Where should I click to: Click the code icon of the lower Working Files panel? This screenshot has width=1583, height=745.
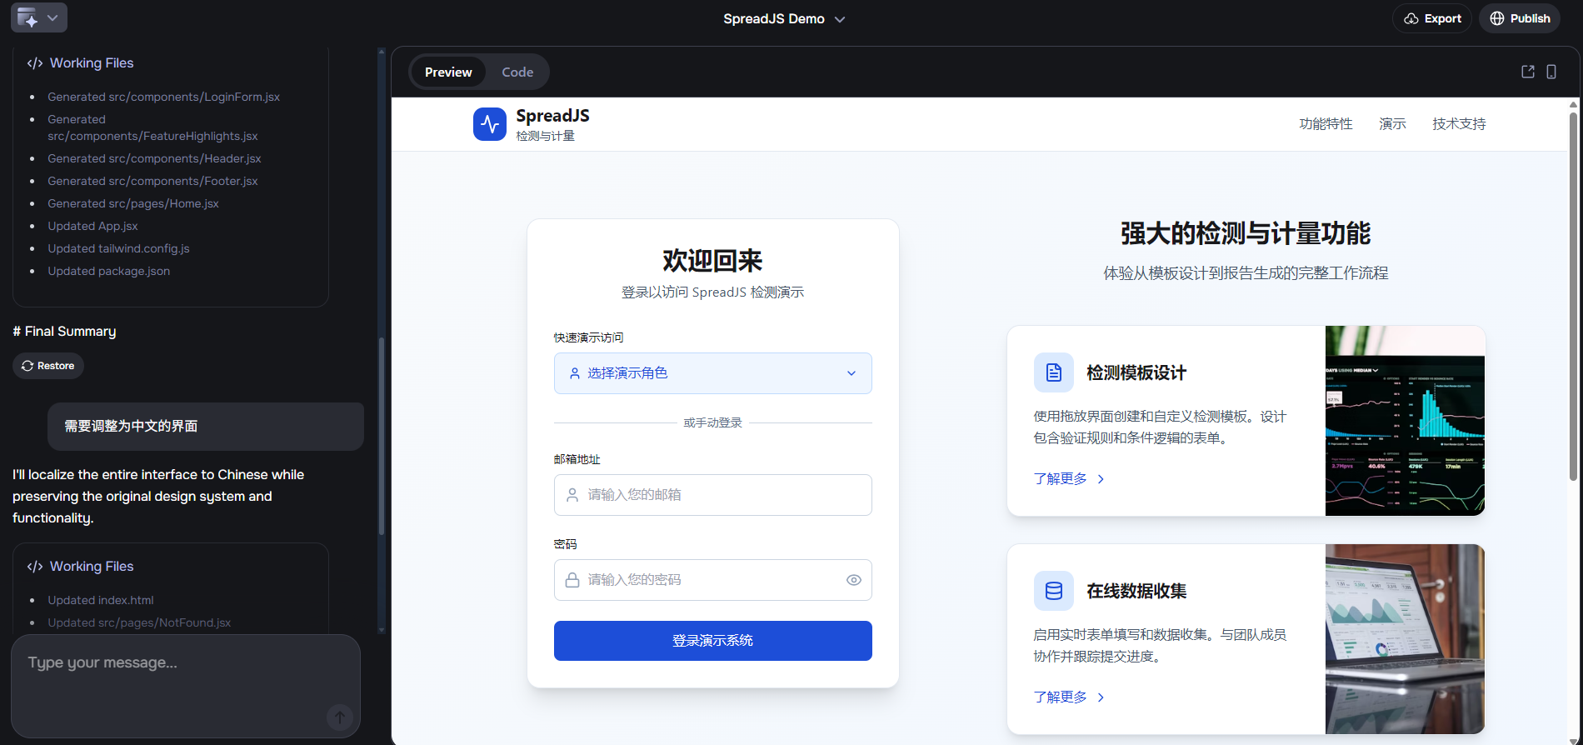click(35, 567)
